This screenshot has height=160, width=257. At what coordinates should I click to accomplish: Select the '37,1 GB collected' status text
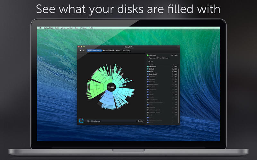point(93,121)
